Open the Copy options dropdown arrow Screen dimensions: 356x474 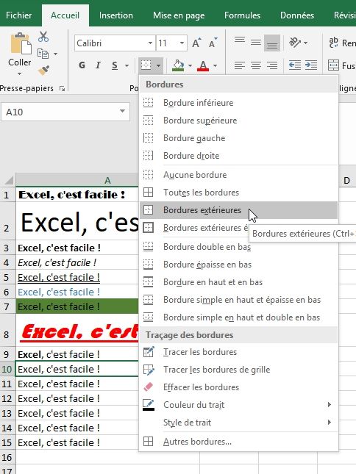pos(55,54)
